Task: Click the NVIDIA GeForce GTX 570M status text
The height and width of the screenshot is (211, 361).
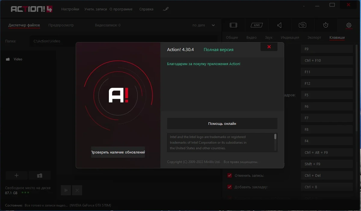Action: [90, 205]
